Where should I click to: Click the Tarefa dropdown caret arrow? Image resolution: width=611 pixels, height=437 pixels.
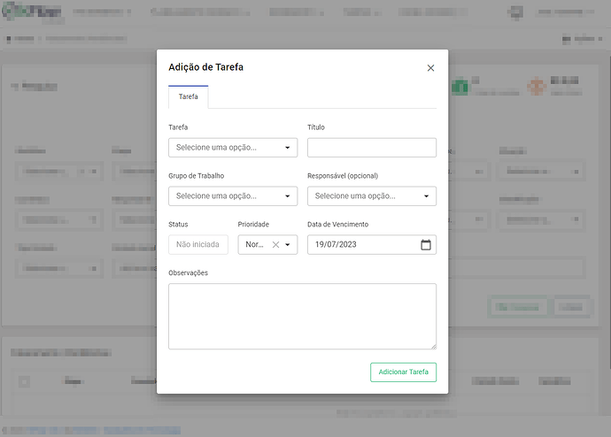pyautogui.click(x=288, y=148)
